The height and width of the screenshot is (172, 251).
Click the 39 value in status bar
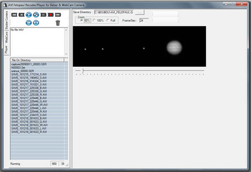[x=63, y=164]
